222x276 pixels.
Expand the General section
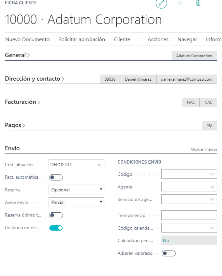[17, 55]
